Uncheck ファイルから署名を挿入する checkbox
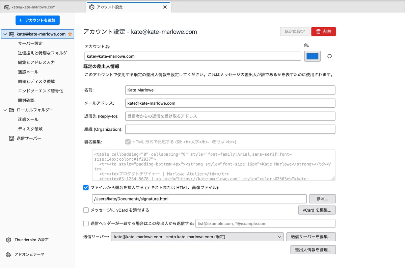405x268 pixels. point(86,187)
